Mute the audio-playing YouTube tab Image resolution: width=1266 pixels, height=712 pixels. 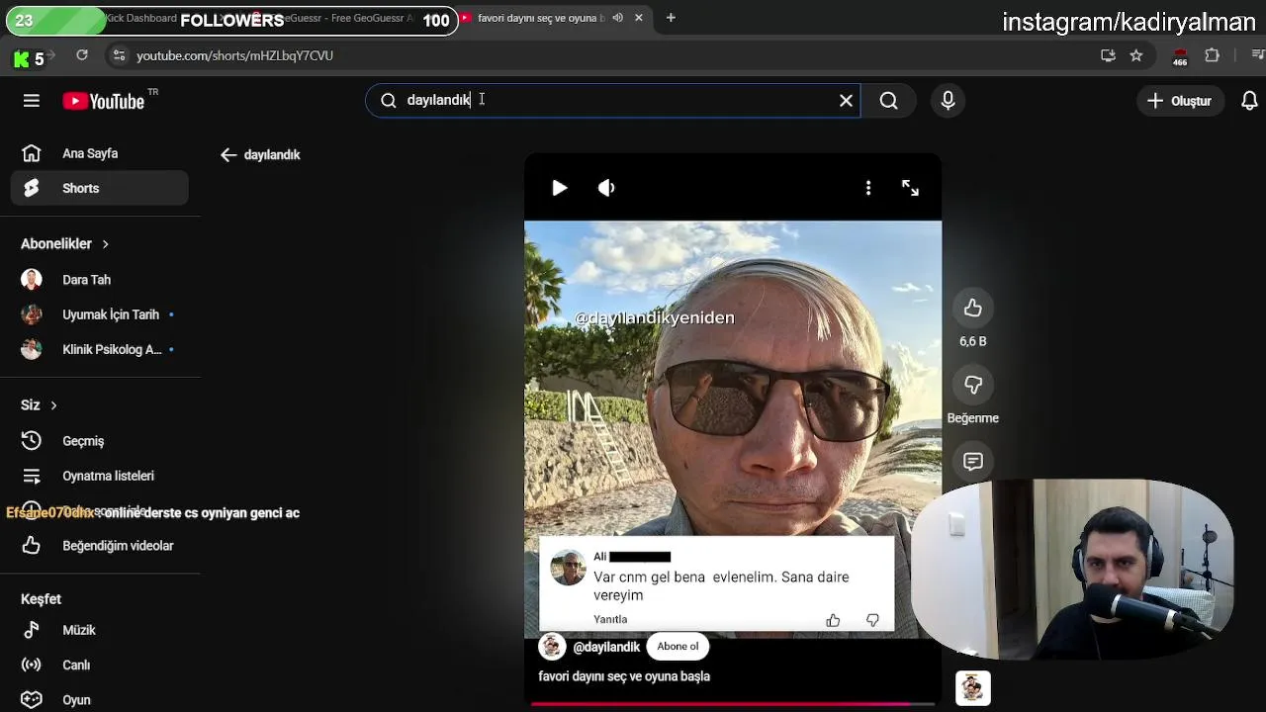coord(617,18)
